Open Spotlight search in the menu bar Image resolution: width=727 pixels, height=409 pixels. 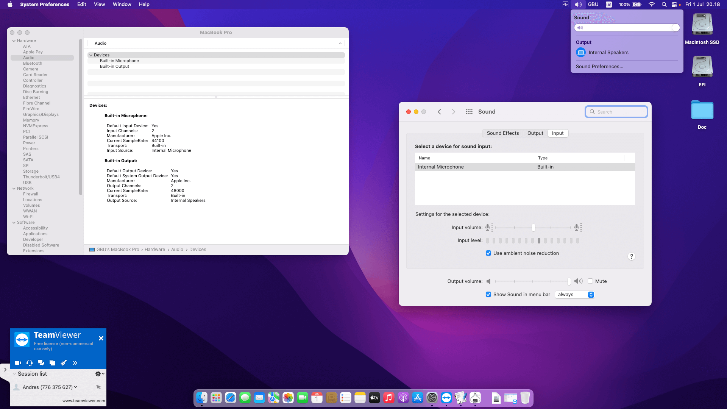664,5
